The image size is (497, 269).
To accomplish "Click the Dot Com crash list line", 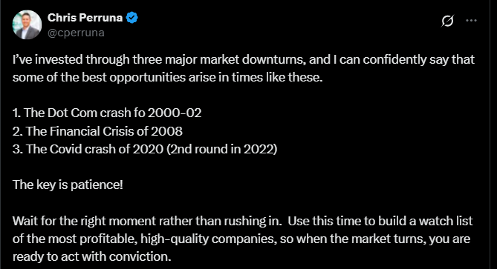I will pos(107,113).
